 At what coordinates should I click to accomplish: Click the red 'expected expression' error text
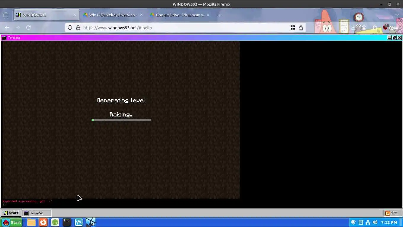27,201
